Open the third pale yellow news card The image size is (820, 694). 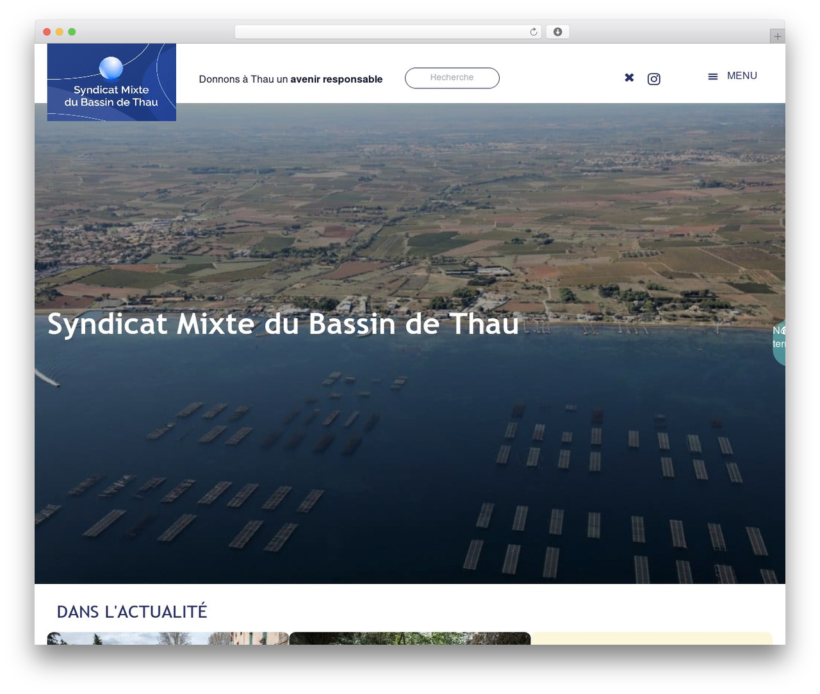[x=652, y=638]
